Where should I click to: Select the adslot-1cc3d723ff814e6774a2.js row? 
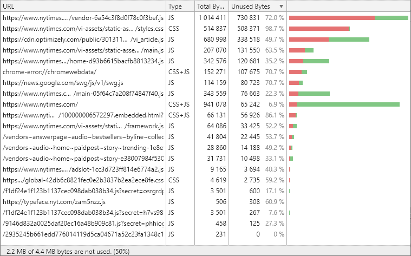click(83, 169)
